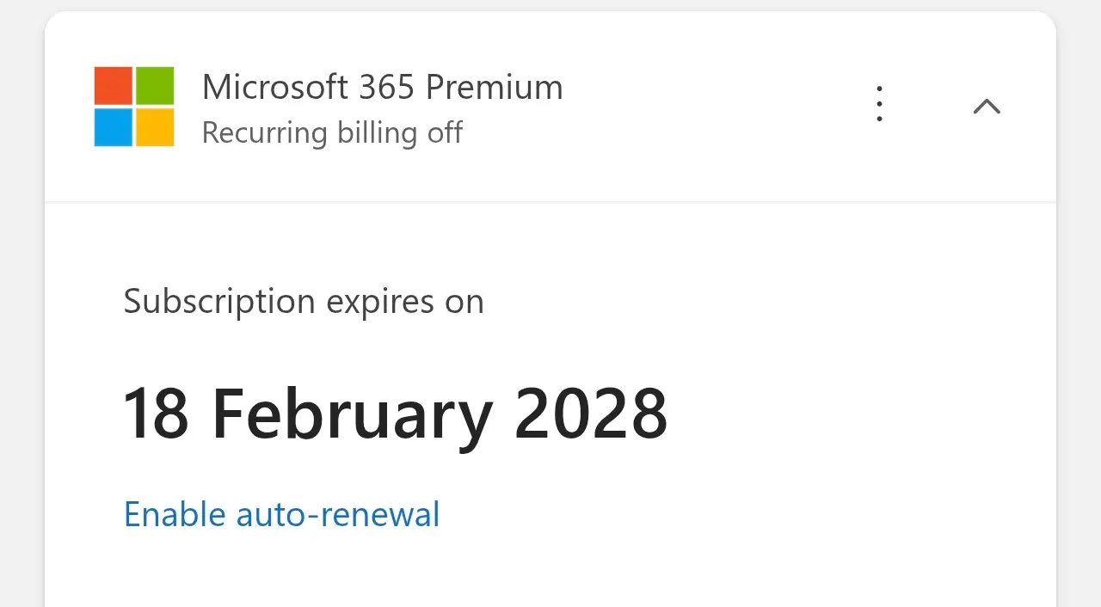Click the empty header area between title and dots
The width and height of the screenshot is (1101, 607).
coord(714,106)
